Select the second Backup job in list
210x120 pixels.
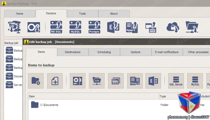tap(14, 59)
